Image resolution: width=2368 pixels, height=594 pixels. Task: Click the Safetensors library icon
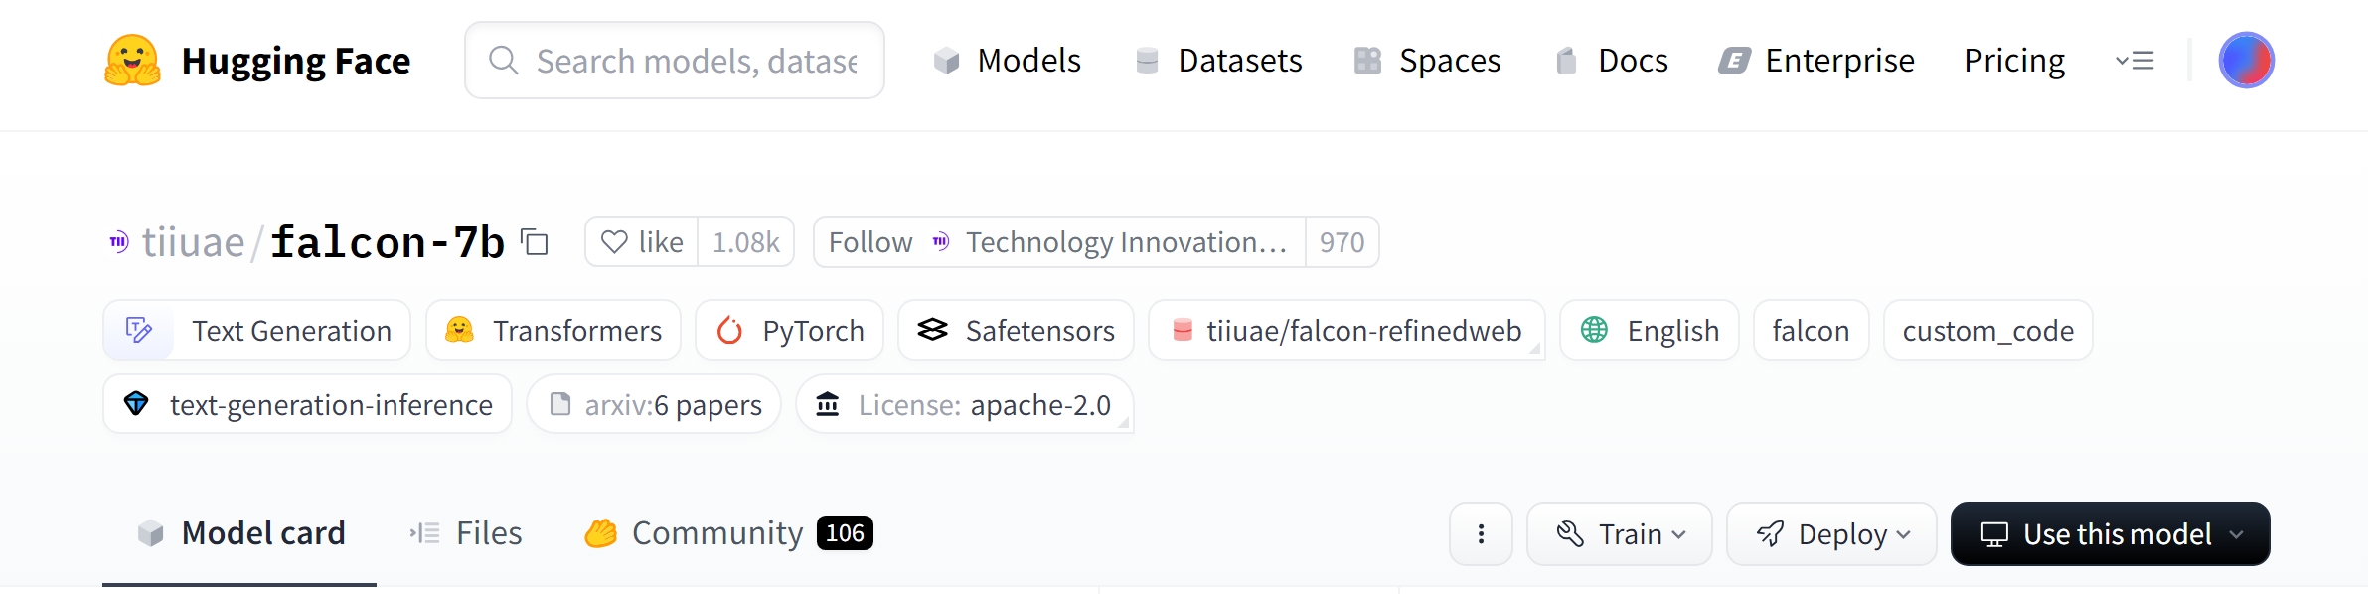[932, 330]
